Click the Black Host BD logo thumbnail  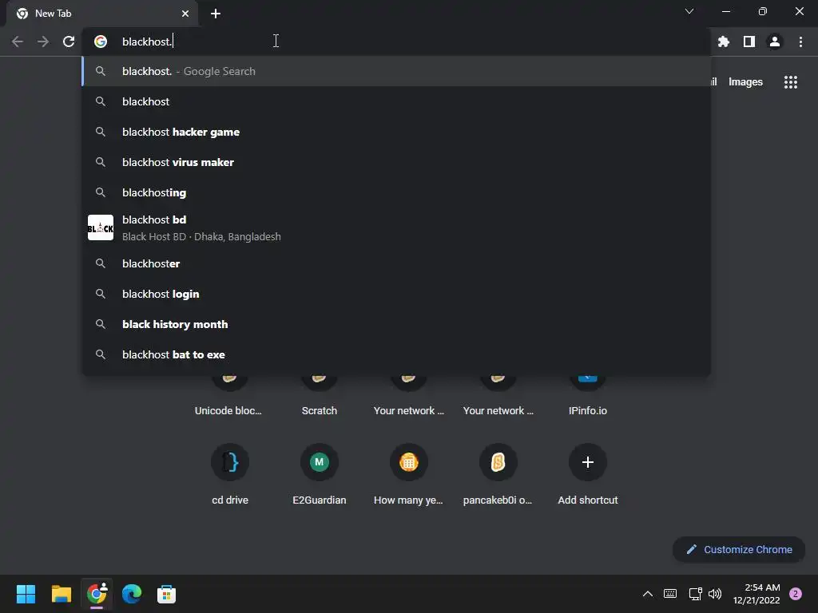tap(100, 227)
